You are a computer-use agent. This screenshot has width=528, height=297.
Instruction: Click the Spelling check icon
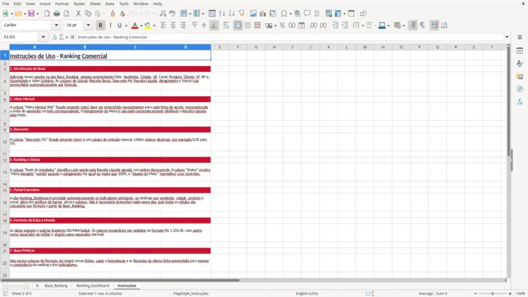[172, 13]
